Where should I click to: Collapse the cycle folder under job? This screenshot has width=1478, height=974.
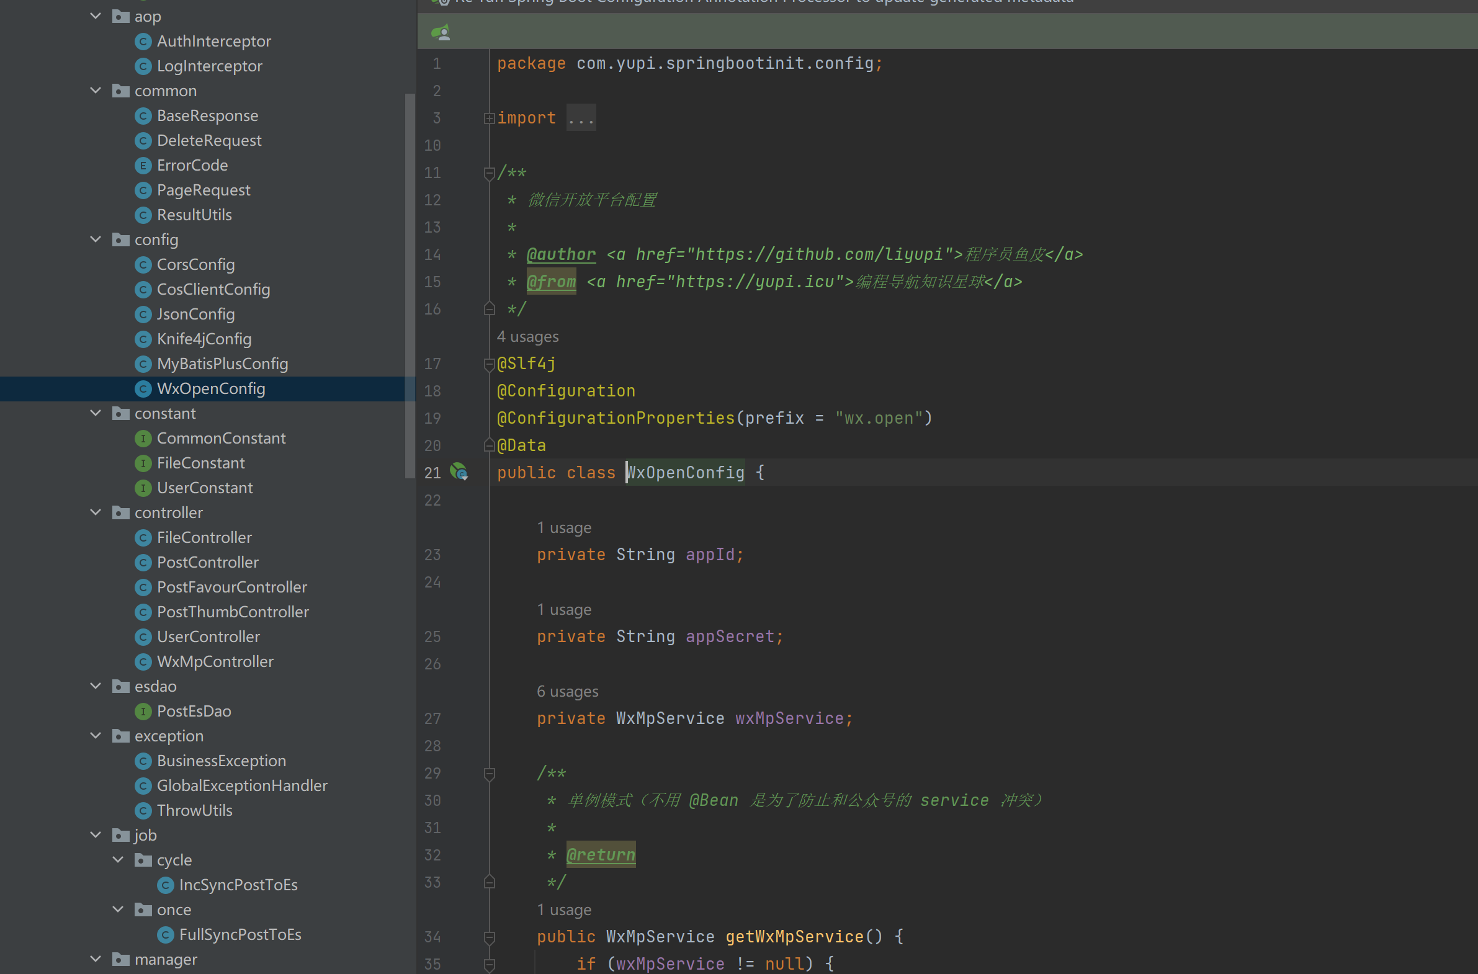click(x=118, y=860)
